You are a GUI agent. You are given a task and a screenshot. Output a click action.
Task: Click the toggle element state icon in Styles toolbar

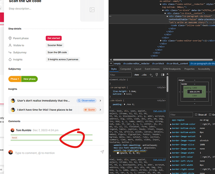tap(157, 74)
